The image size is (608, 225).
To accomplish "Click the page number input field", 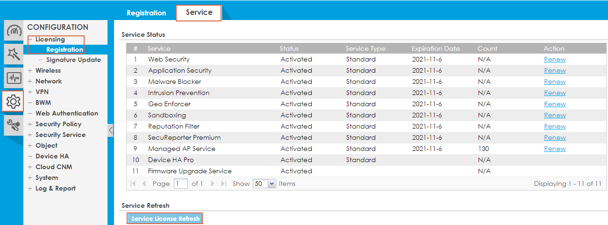I will 180,184.
